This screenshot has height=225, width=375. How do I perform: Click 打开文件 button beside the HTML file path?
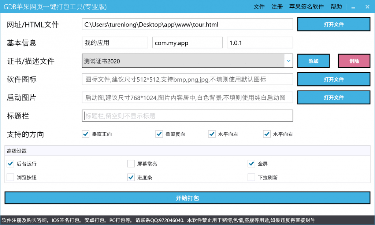[334, 25]
